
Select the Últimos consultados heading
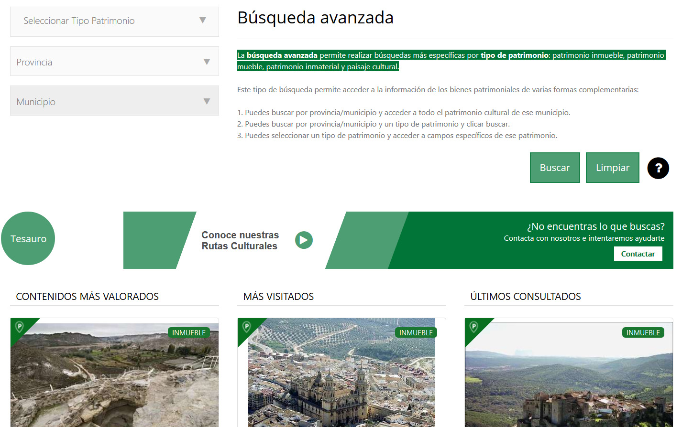(x=525, y=297)
